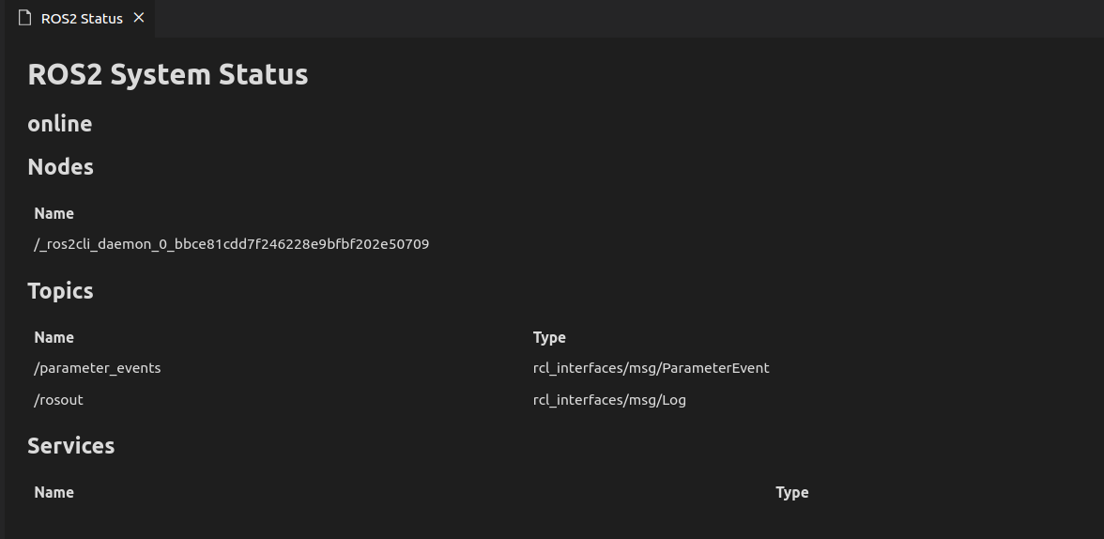Click the Name header in Topics table
Screen dimensions: 1104x539
click(54, 337)
